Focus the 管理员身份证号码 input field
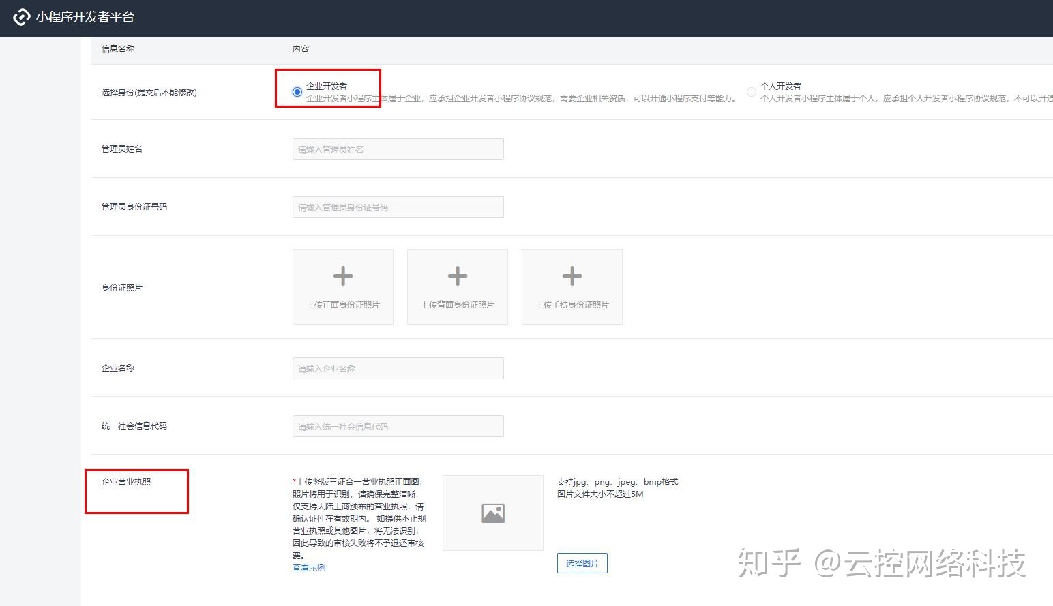1053x606 pixels. coord(398,207)
